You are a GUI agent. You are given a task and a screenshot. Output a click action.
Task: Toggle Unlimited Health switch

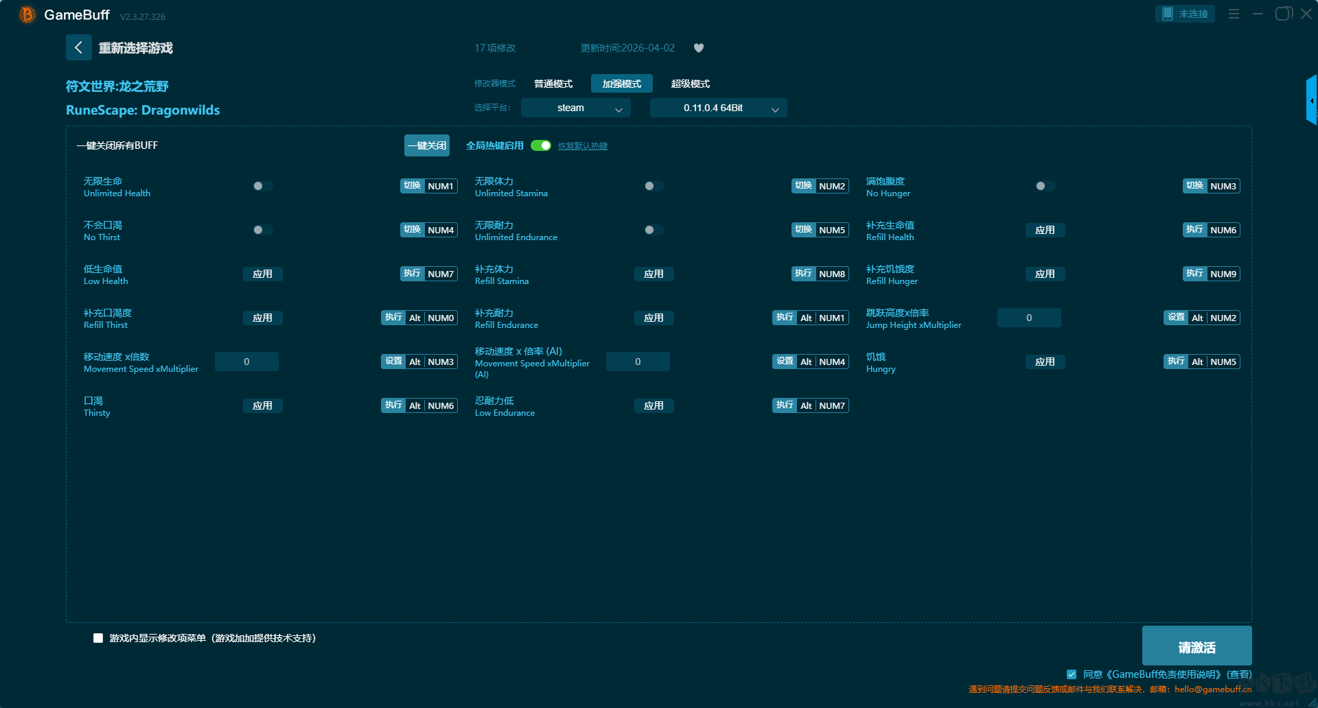(x=262, y=186)
